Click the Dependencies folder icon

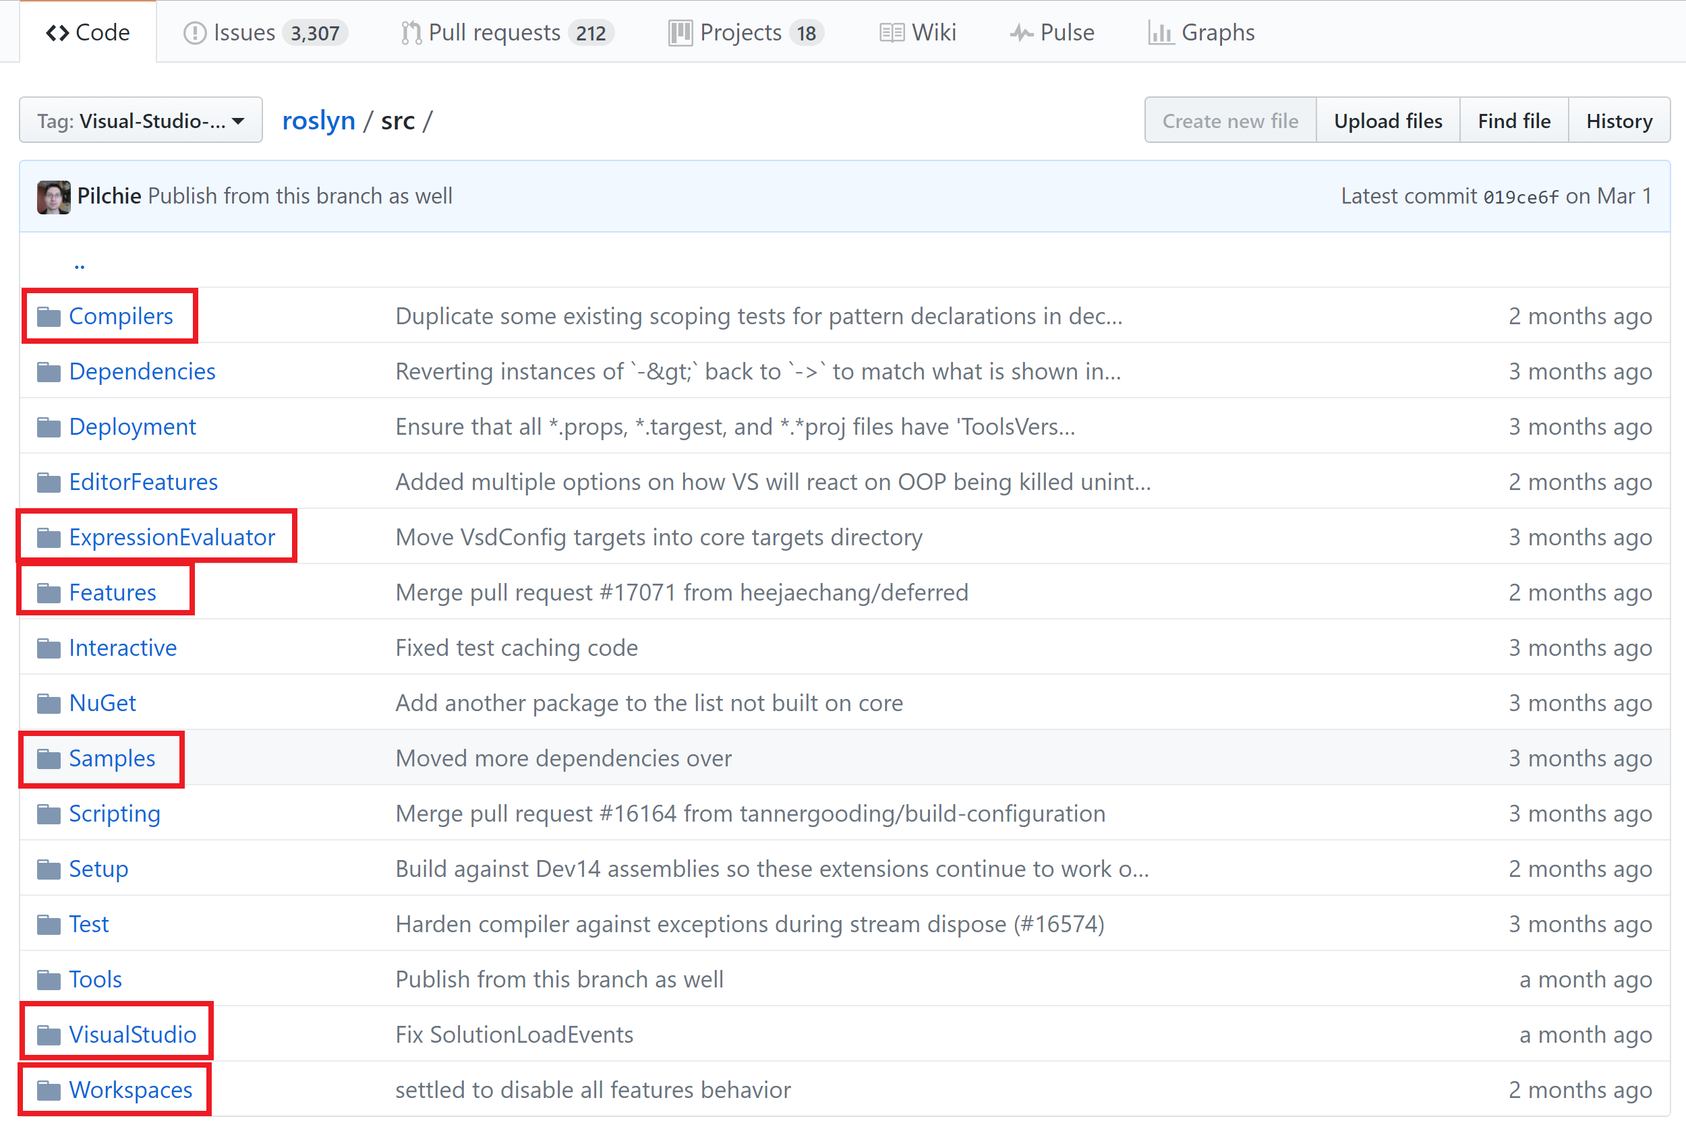49,371
